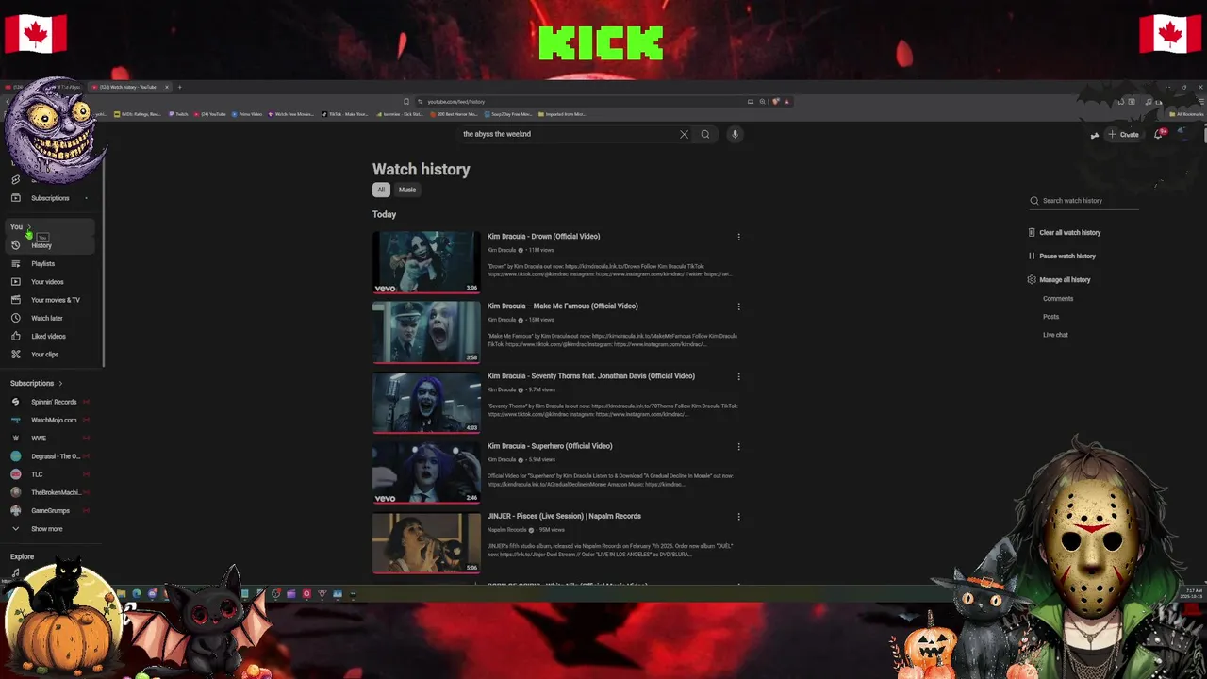This screenshot has width=1207, height=679.
Task: Open the notifications bell
Action: [x=1159, y=134]
